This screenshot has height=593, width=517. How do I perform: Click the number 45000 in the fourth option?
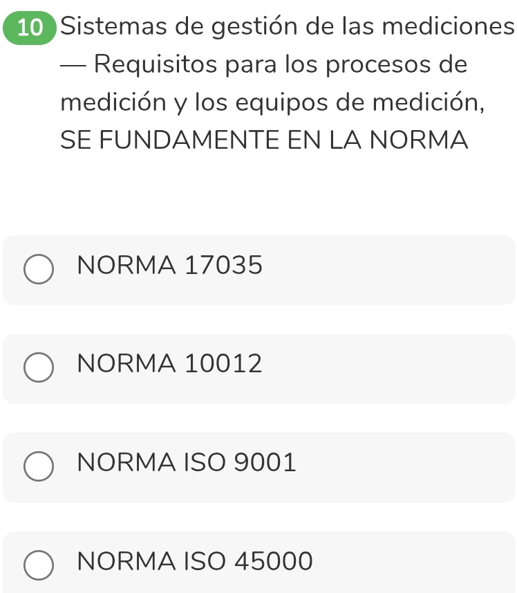(x=274, y=560)
